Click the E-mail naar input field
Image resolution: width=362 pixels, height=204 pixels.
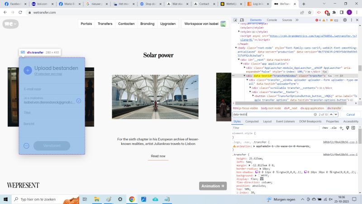(51, 89)
